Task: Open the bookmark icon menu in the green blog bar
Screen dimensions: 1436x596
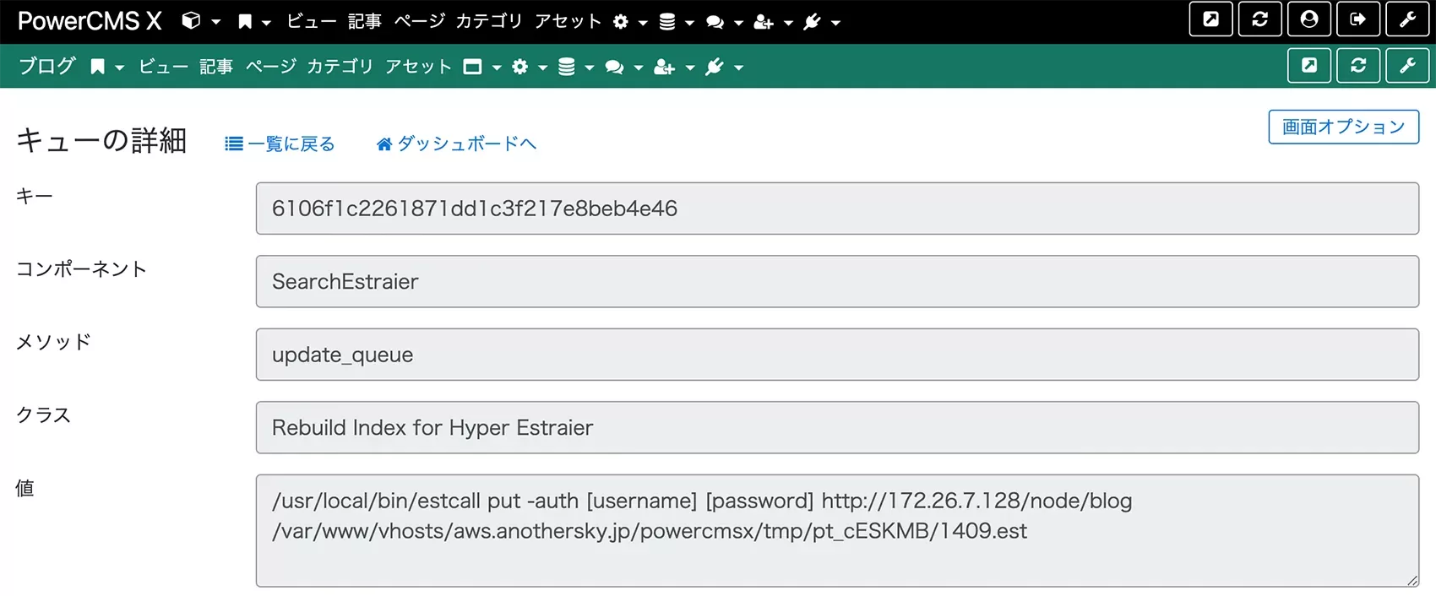Action: click(x=98, y=67)
